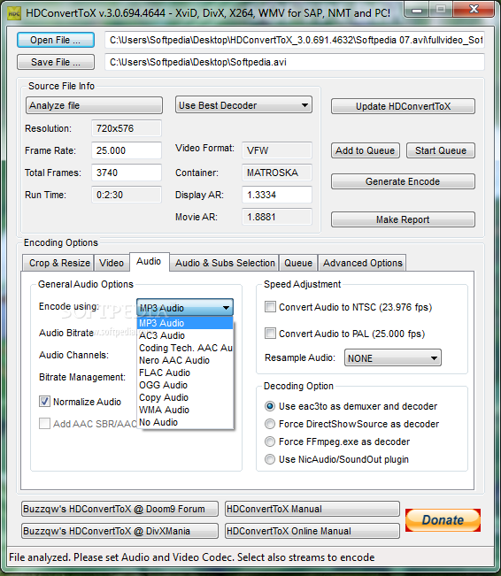This screenshot has height=576, width=501.
Task: Select Force FFmpeg.exe as decoder
Action: tap(270, 442)
